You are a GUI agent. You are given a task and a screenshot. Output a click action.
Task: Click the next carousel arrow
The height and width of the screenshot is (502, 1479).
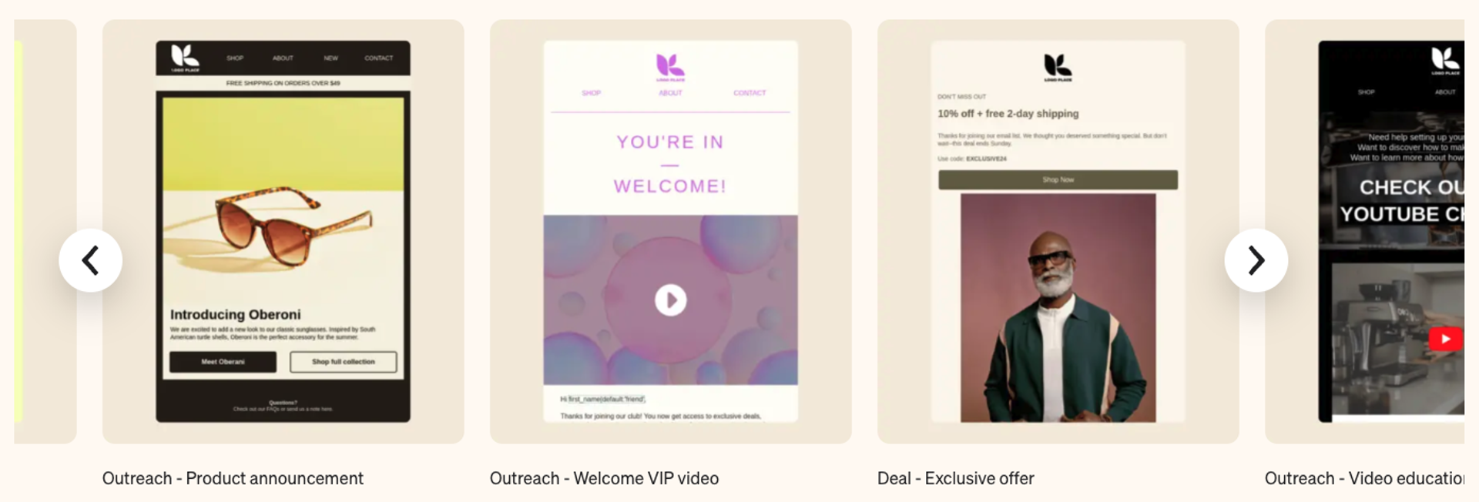tap(1256, 260)
